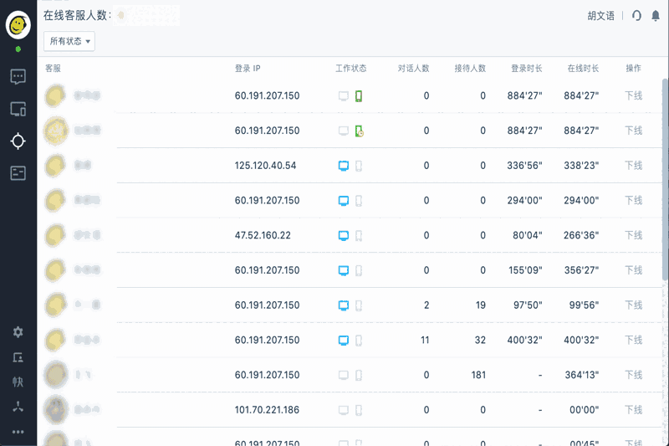This screenshot has width=669, height=446.
Task: Open the ticket card icon in sidebar
Action: click(18, 173)
